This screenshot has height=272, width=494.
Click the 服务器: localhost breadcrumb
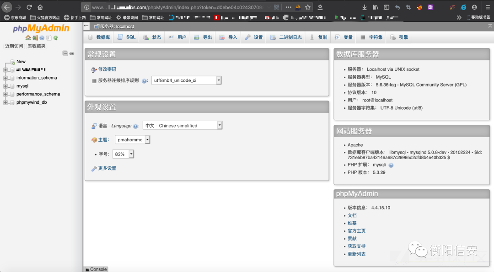tap(117, 27)
